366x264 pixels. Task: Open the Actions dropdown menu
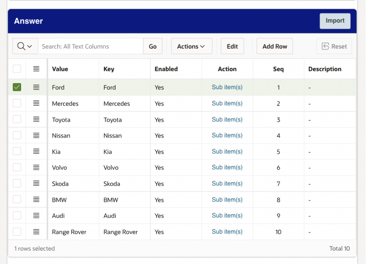[191, 46]
